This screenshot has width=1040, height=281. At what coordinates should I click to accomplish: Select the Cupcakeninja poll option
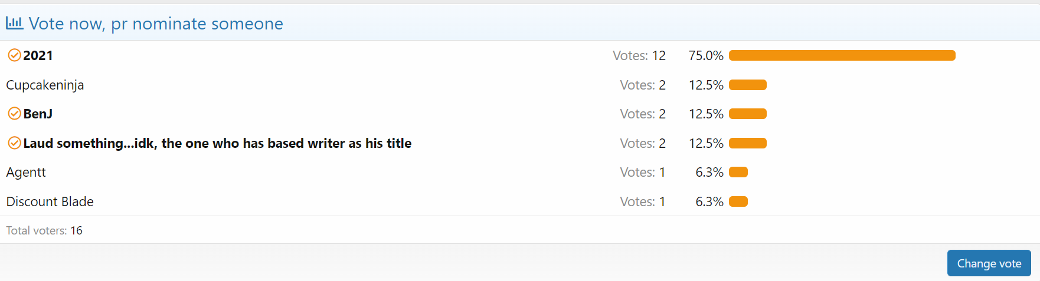pos(45,85)
